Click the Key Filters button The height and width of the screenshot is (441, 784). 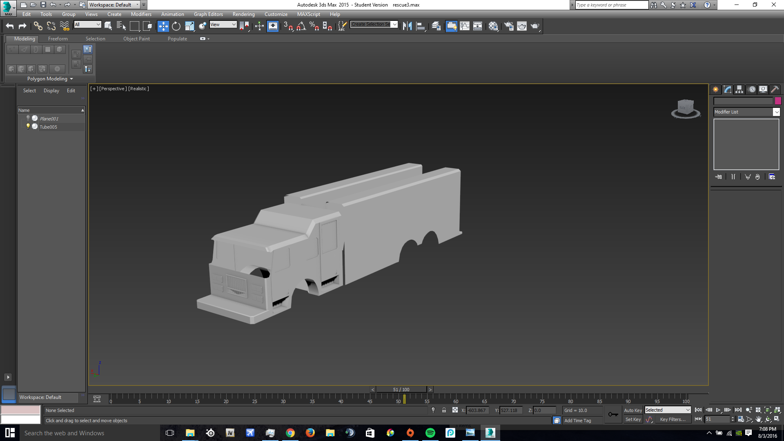[x=673, y=419]
